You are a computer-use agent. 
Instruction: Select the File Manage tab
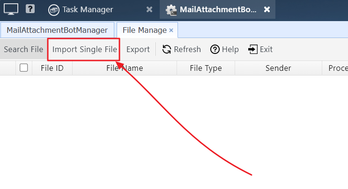pyautogui.click(x=144, y=30)
